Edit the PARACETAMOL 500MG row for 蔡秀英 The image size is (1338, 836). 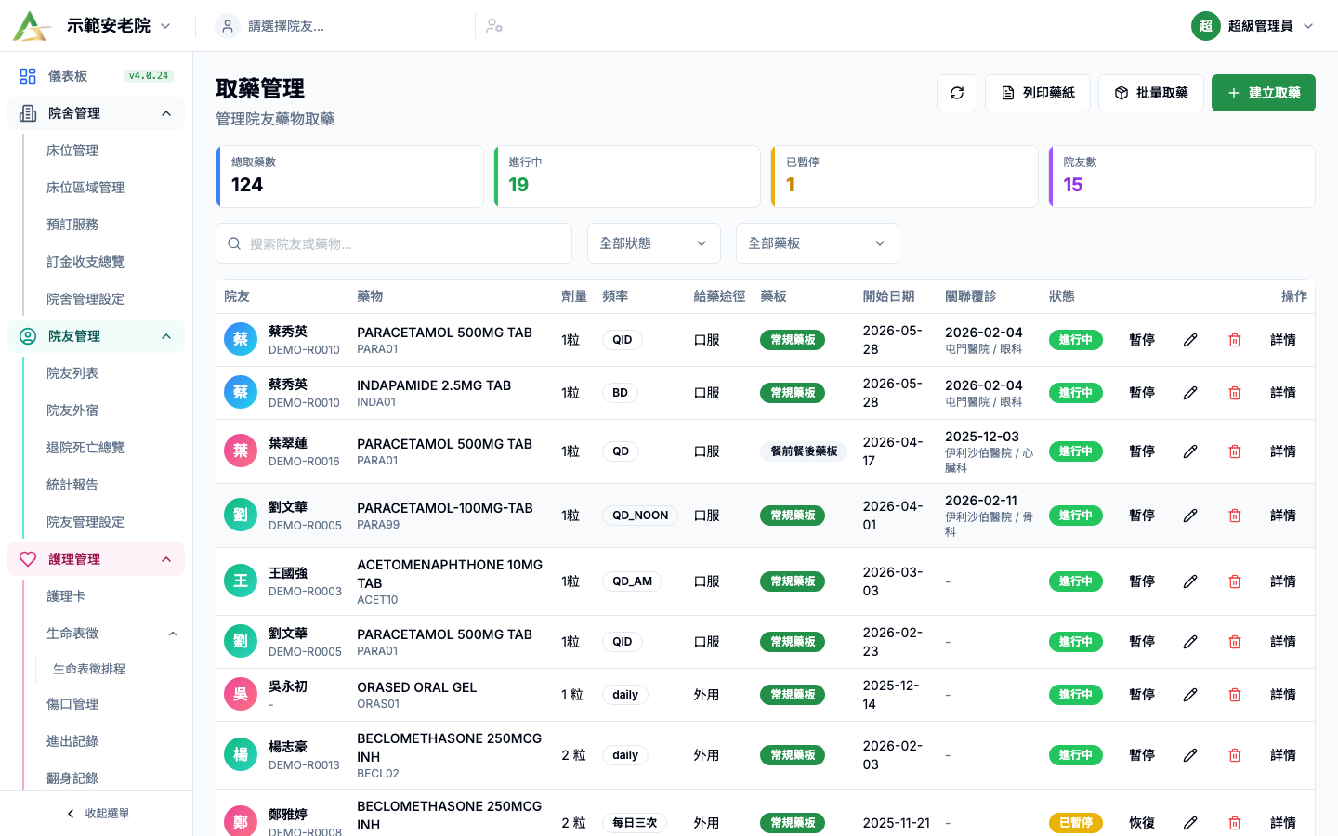point(1190,340)
